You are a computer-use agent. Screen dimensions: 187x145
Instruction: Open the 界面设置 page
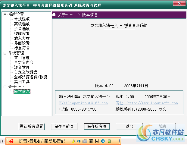click(22, 43)
